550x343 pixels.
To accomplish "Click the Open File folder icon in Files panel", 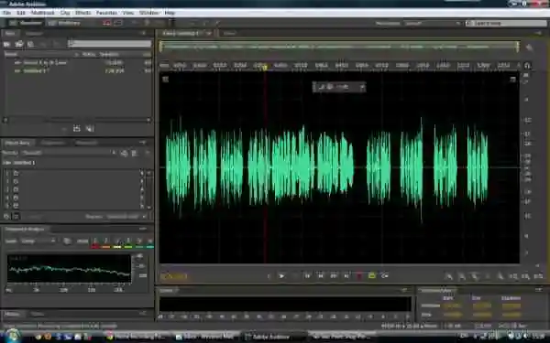I will 6,44.
